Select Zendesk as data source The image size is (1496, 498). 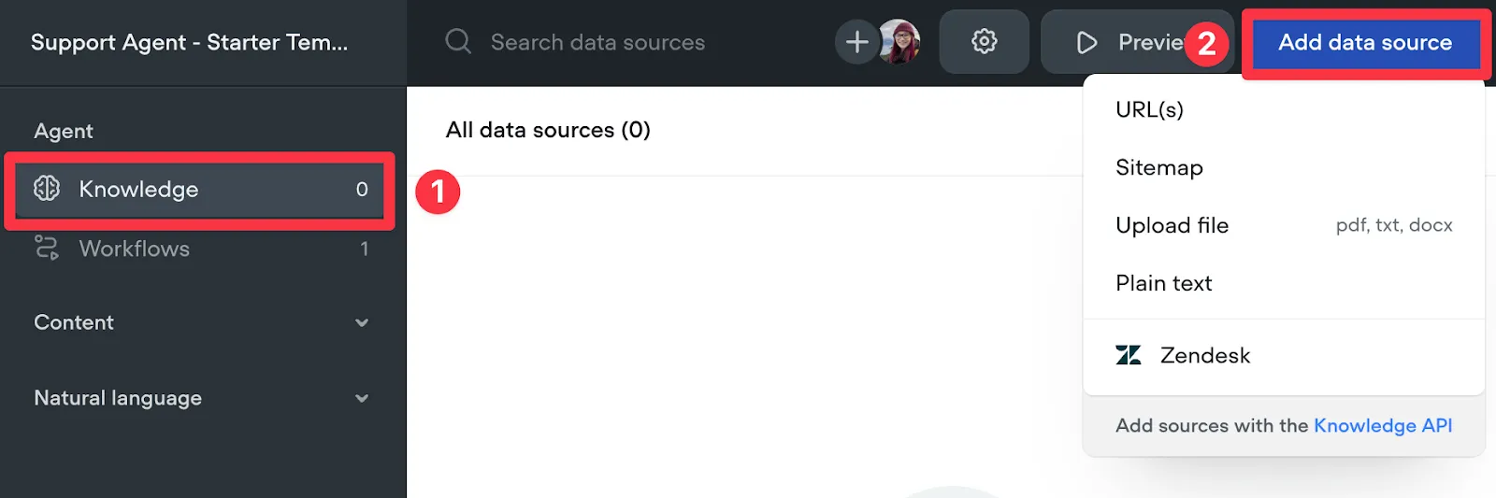(x=1284, y=355)
